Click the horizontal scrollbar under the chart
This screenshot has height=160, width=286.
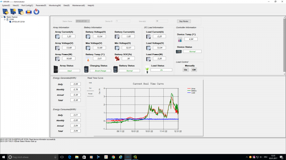(x=148, y=136)
